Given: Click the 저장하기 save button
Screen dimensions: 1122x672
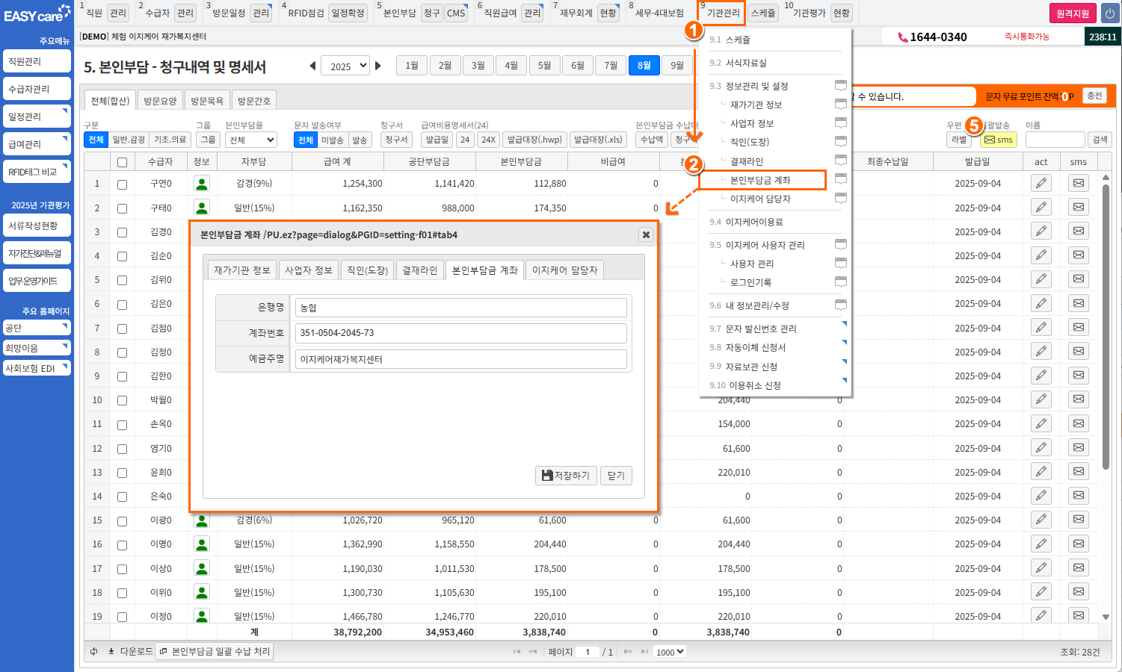Looking at the screenshot, I should tap(566, 476).
